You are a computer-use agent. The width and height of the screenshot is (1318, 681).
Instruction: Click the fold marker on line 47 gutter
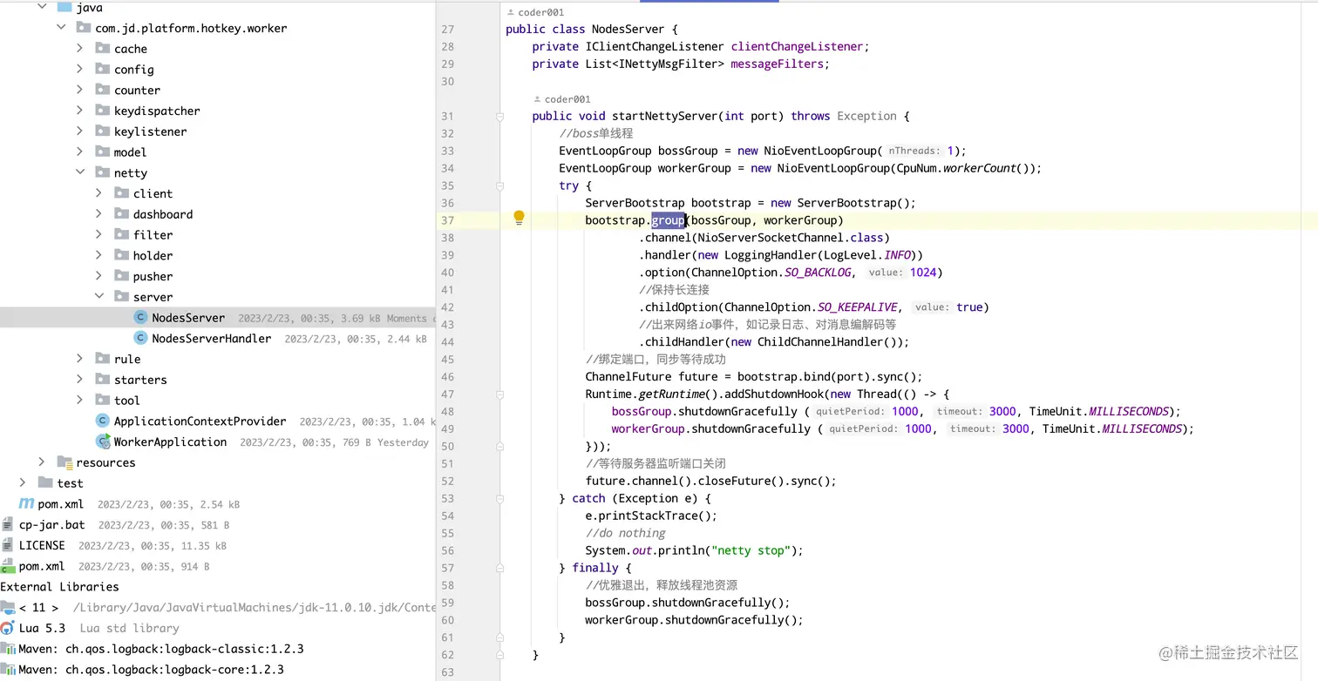(499, 394)
